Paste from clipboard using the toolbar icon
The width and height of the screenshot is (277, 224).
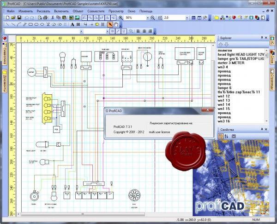click(64, 17)
